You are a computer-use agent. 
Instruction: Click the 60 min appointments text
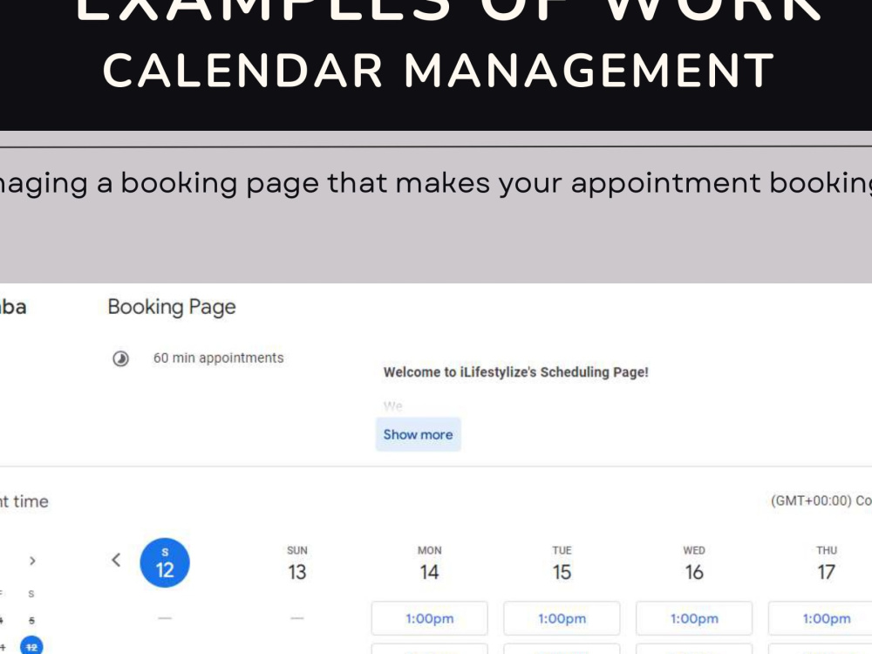(x=219, y=358)
